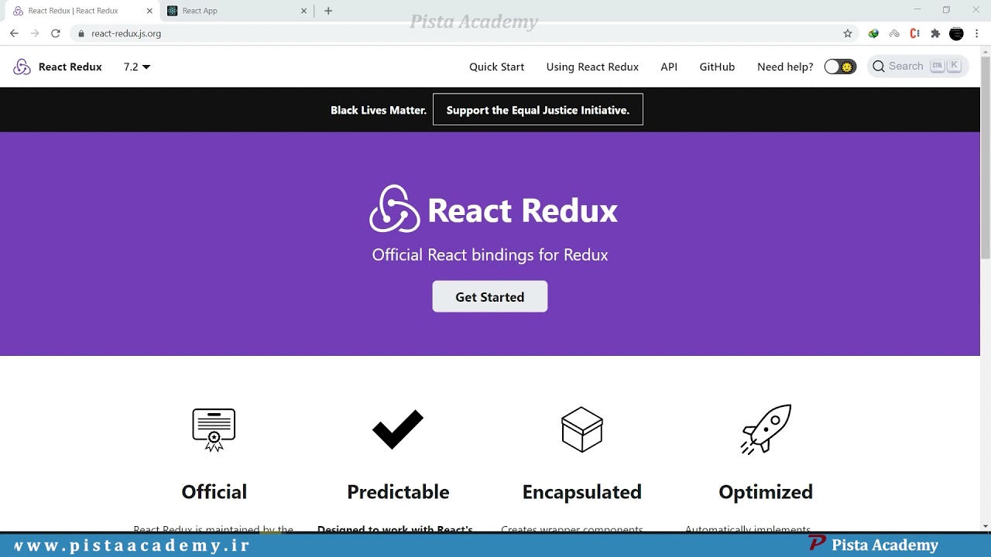Screen dimensions: 991x557
Task: Click the React Redux brand name link
Action: [70, 67]
